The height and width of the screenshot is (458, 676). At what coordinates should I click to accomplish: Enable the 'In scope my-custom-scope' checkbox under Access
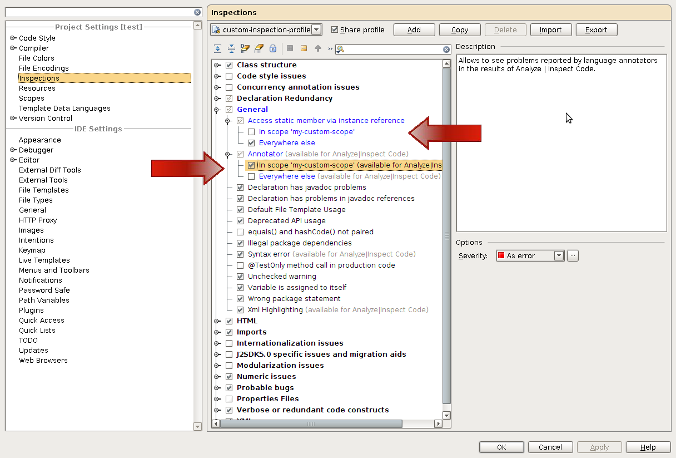pyautogui.click(x=251, y=131)
